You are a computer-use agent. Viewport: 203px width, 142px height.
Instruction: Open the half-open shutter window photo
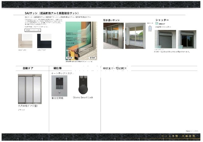187,39
